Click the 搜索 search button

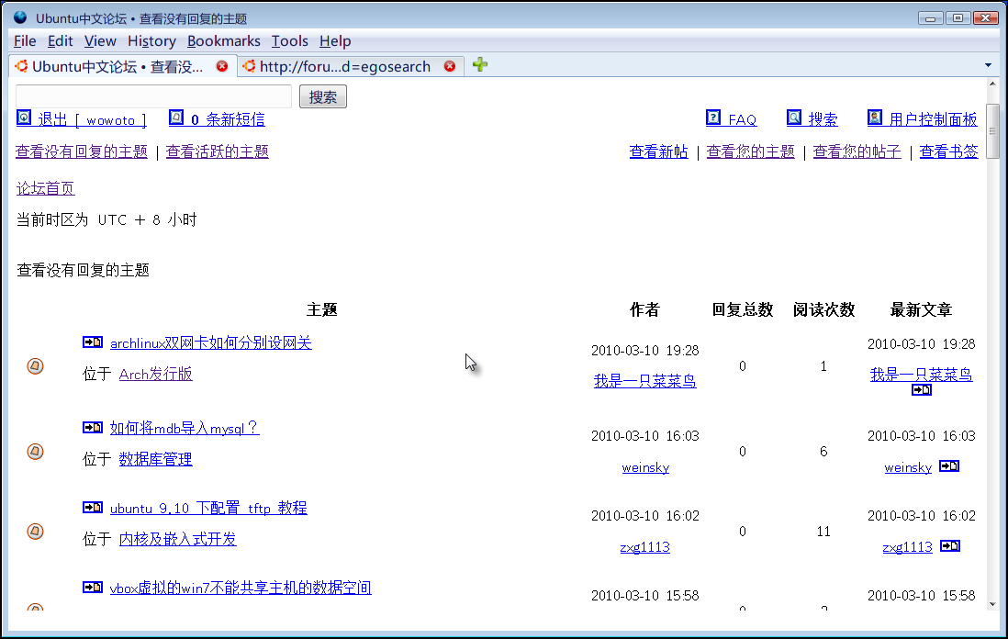[323, 97]
